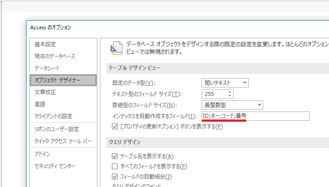Increase テキスト型のフィールド サイズ spinner
The image size is (329, 187).
click(x=230, y=92)
